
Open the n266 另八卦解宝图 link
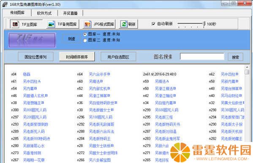point(100,160)
